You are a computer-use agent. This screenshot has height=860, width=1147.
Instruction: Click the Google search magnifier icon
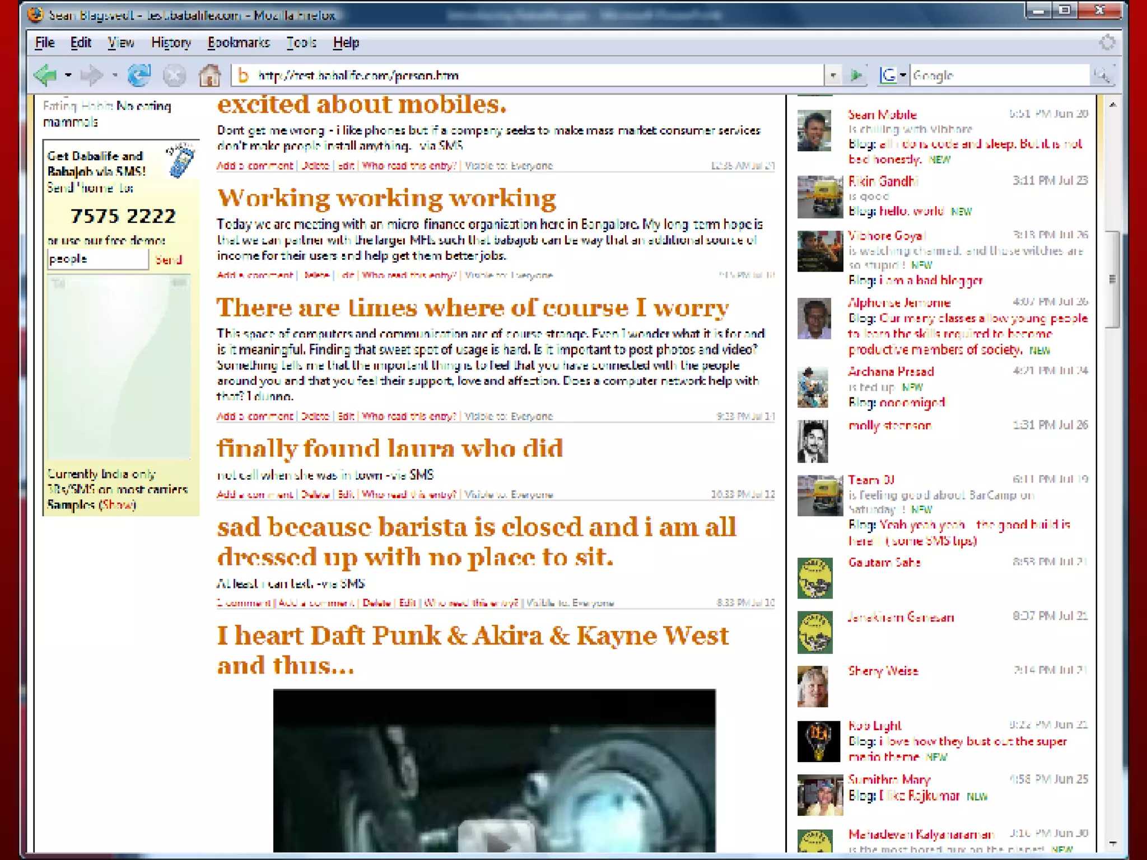(x=1102, y=75)
